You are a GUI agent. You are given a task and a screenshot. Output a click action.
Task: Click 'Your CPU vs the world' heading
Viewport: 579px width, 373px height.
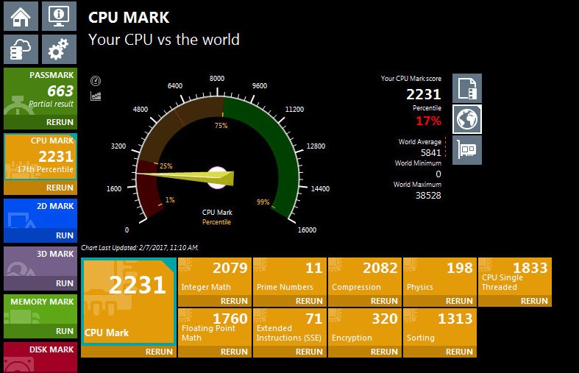tap(164, 40)
